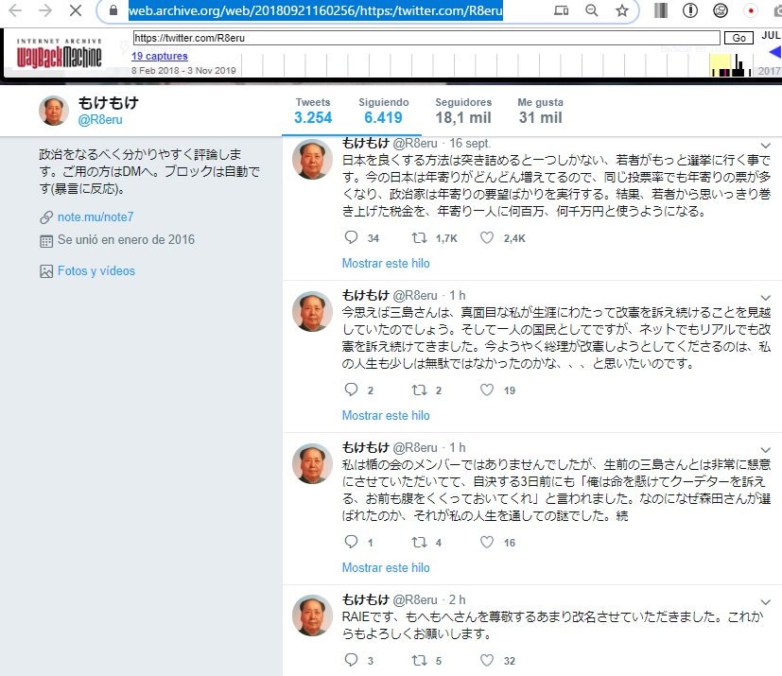The height and width of the screenshot is (676, 782).
Task: Open the note.mu/note7 link
Action: coord(96,217)
